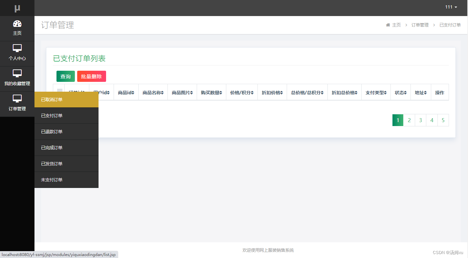The height and width of the screenshot is (258, 468).
Task: Click the green 查询 button
Action: pos(66,76)
